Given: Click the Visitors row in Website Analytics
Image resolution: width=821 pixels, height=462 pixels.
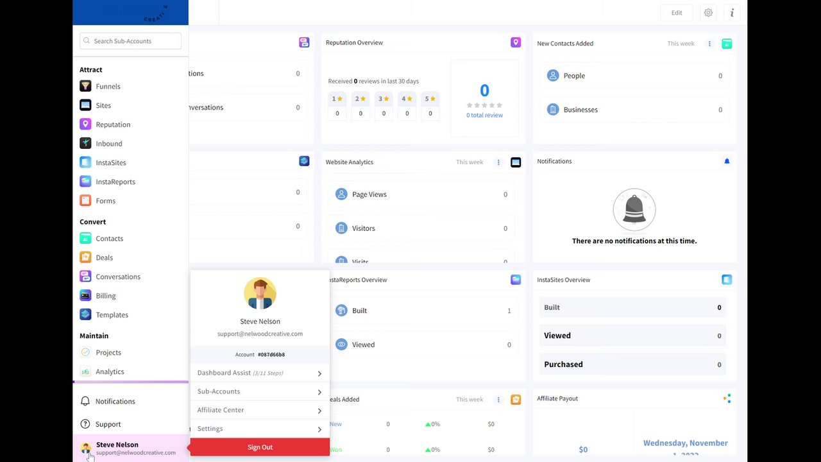Looking at the screenshot, I should 421,228.
